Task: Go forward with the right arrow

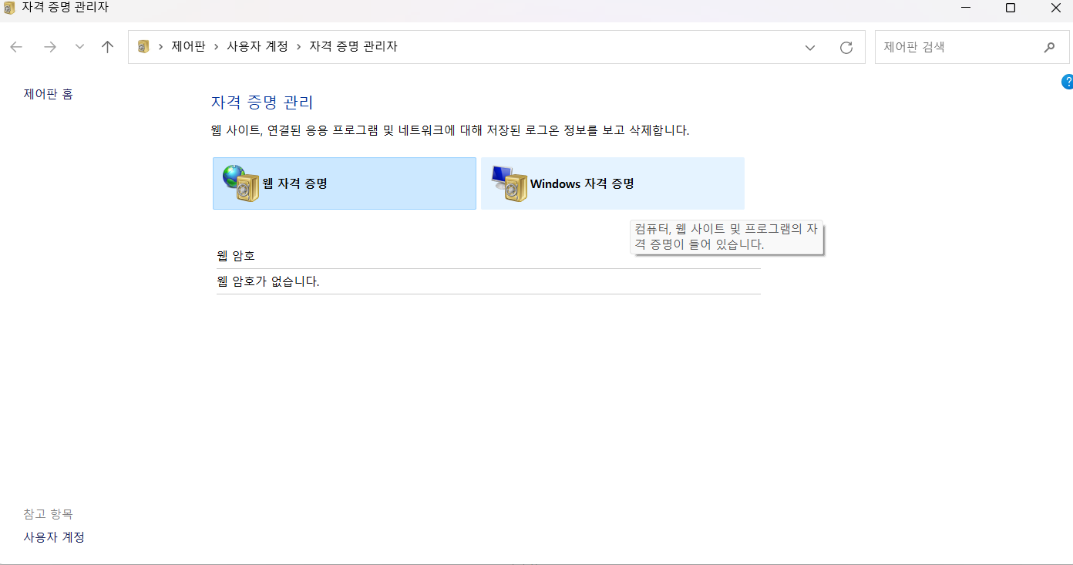Action: [50, 47]
